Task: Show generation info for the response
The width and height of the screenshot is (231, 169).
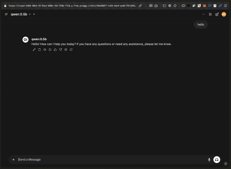Action: pyautogui.click(x=50, y=50)
